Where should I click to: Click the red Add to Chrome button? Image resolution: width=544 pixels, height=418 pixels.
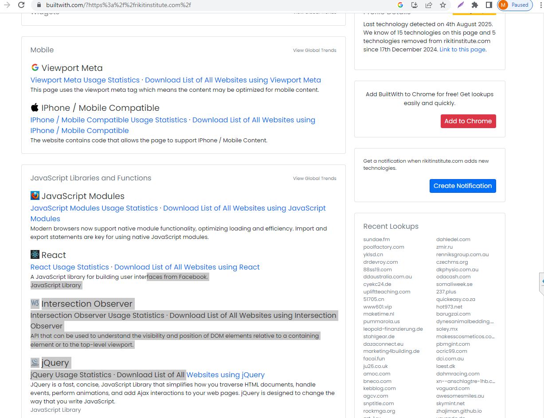tap(468, 121)
